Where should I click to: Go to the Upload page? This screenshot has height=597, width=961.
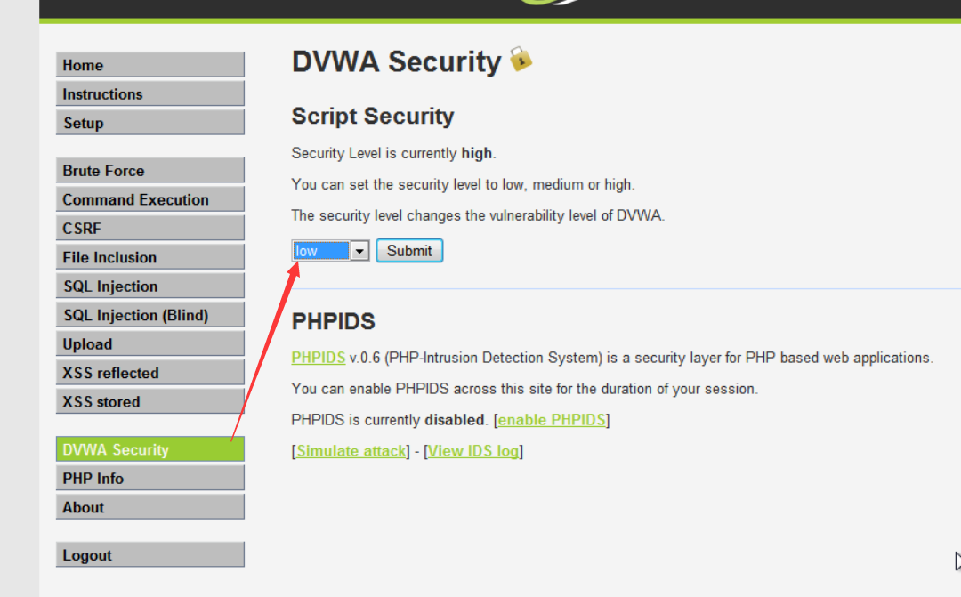(x=149, y=344)
